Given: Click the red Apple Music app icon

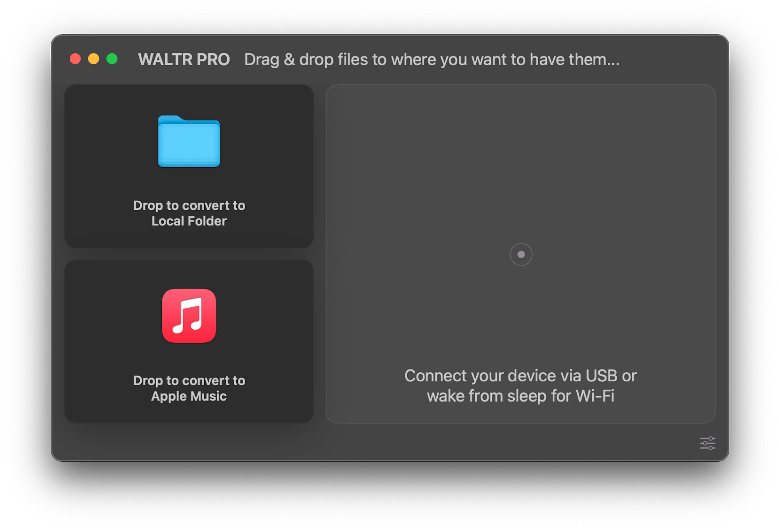Looking at the screenshot, I should [x=189, y=316].
